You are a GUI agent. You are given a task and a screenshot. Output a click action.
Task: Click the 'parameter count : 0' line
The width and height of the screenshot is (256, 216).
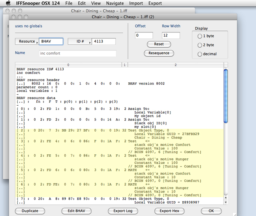pyautogui.click(x=37, y=87)
